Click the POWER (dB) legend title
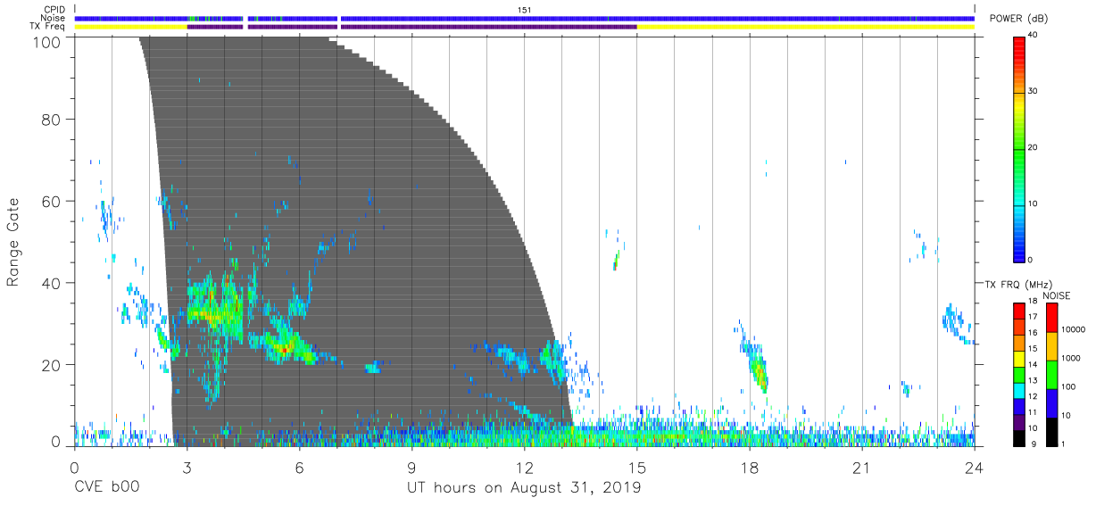Image resolution: width=1096 pixels, height=506 pixels. (x=1018, y=19)
